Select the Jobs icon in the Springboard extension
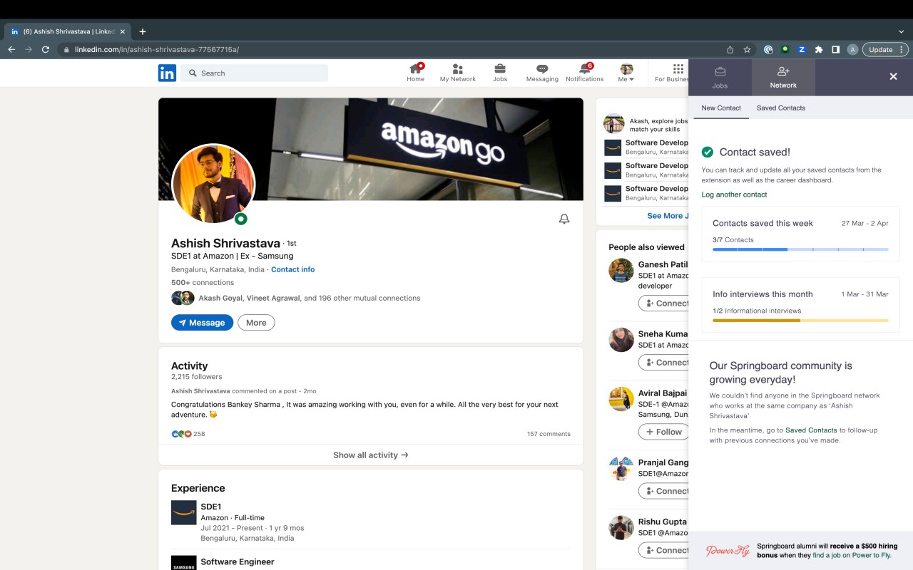The width and height of the screenshot is (913, 570). pyautogui.click(x=720, y=77)
